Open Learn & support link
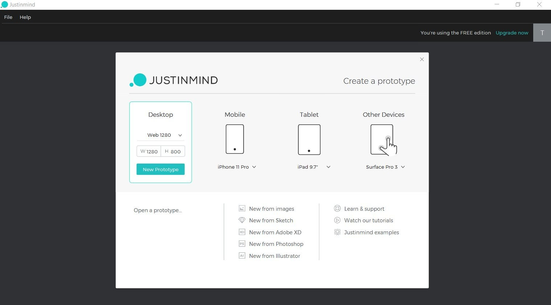551x305 pixels. 364,209
